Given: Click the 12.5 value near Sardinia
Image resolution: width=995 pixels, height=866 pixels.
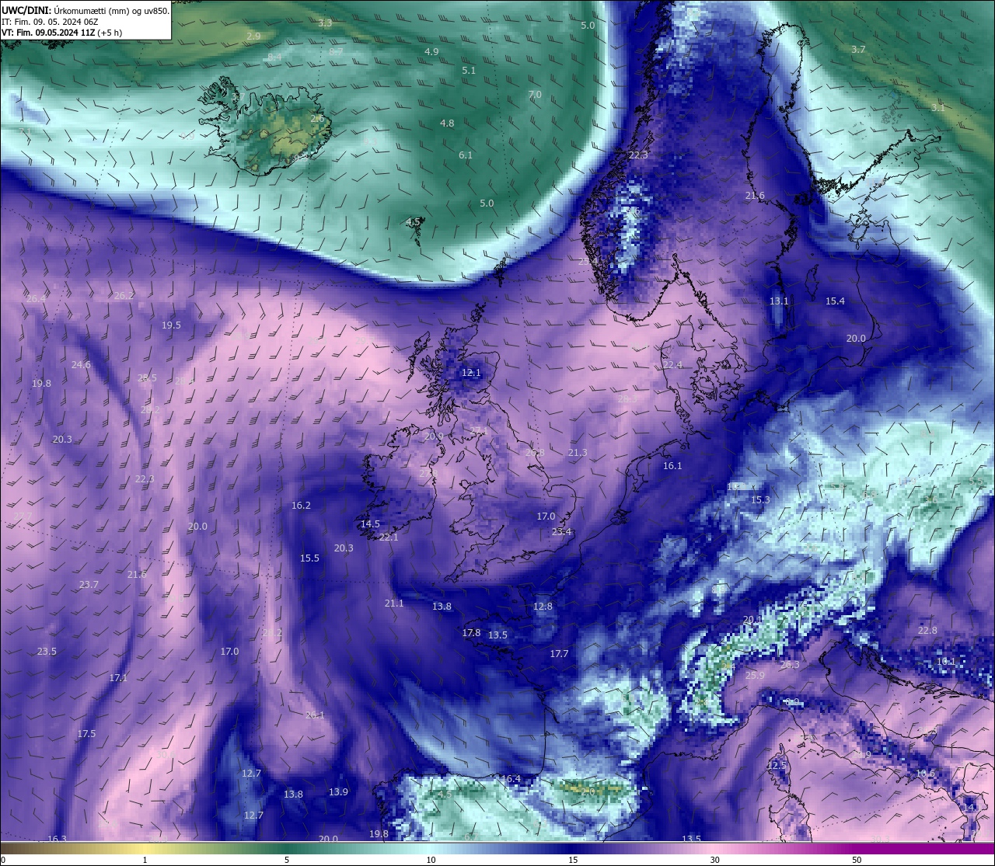Looking at the screenshot, I should [x=777, y=765].
